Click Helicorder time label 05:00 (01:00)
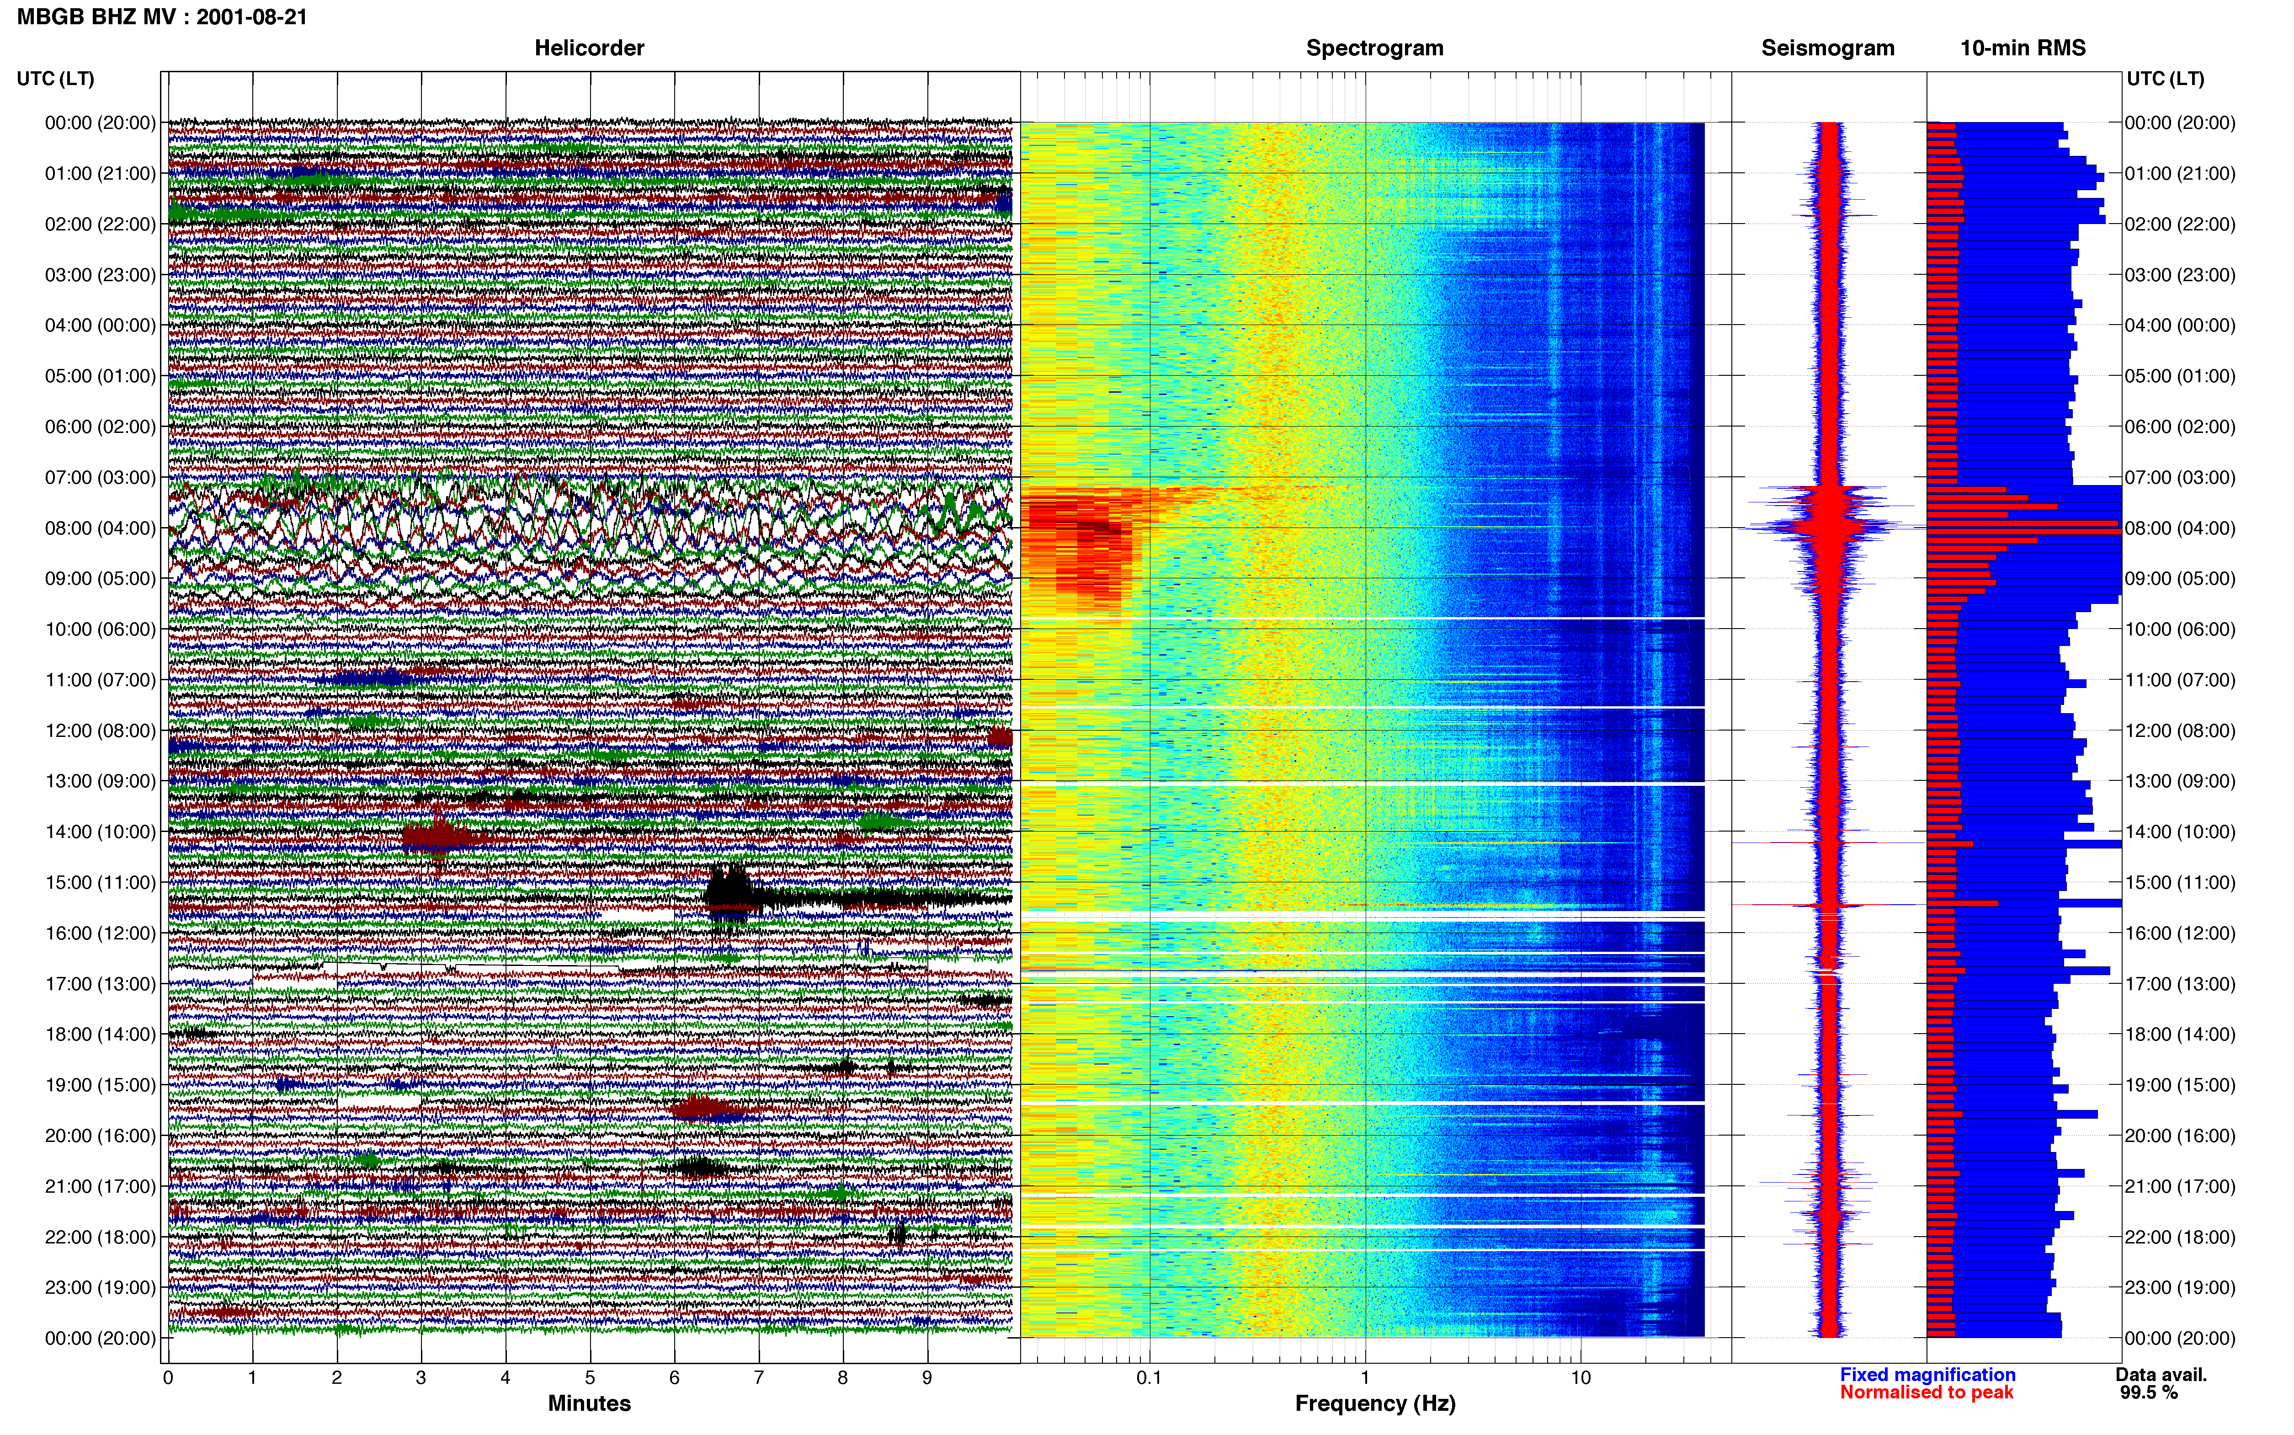This screenshot has height=1435, width=2294. point(100,376)
